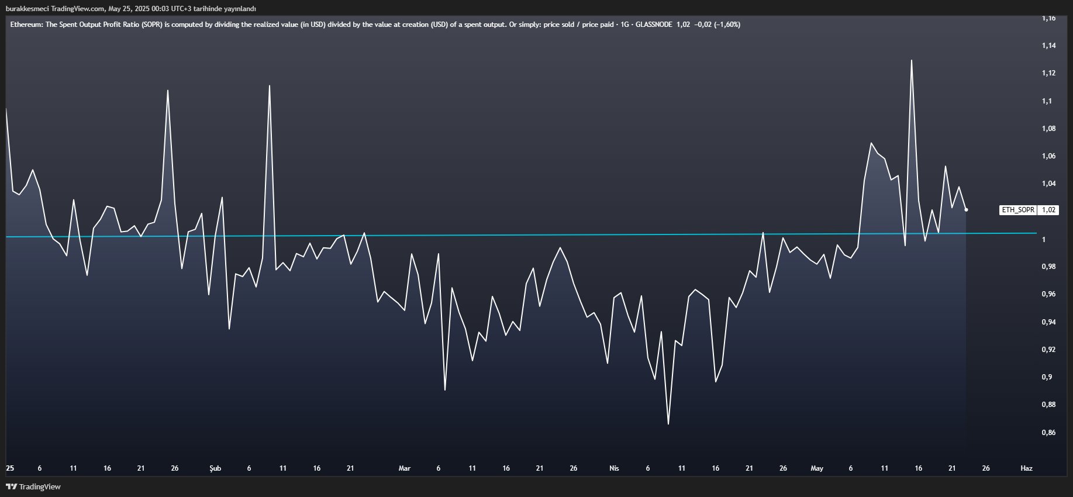Click the 0,96 price axis label
Screen dimensions: 1073x497
(1048, 294)
